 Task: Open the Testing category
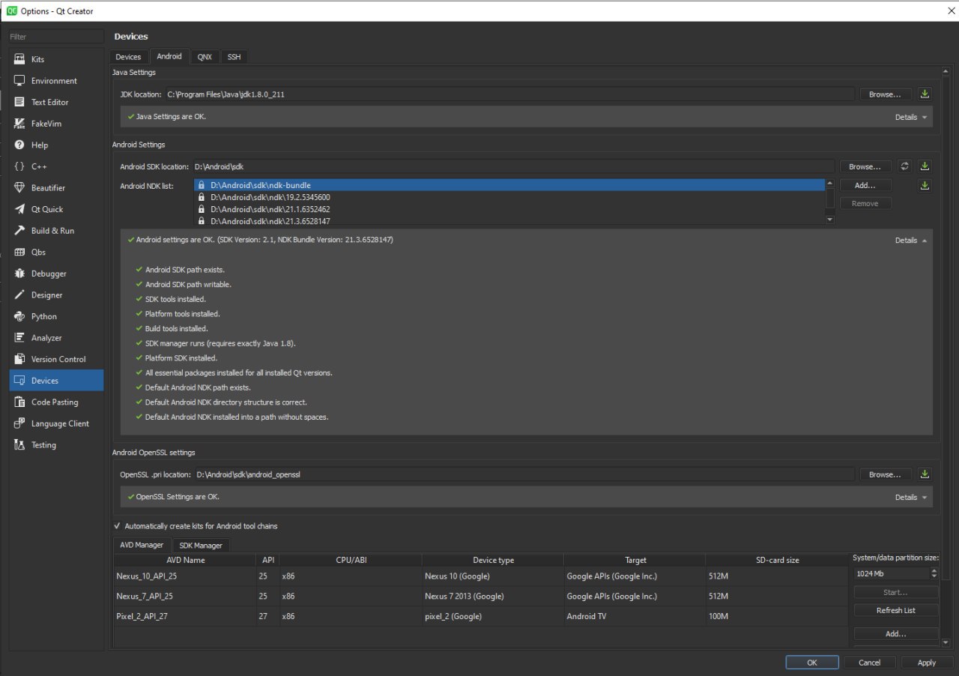point(56,445)
